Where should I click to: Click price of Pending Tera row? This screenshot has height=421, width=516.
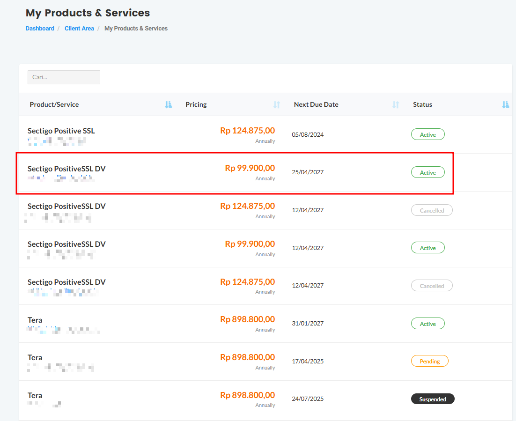248,357
